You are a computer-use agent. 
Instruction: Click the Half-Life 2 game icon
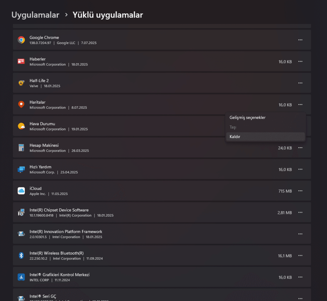[21, 83]
